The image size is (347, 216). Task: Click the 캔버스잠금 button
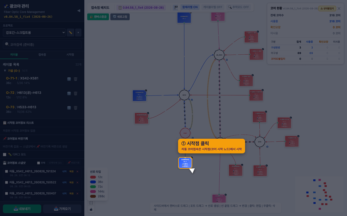pyautogui.click(x=98, y=17)
